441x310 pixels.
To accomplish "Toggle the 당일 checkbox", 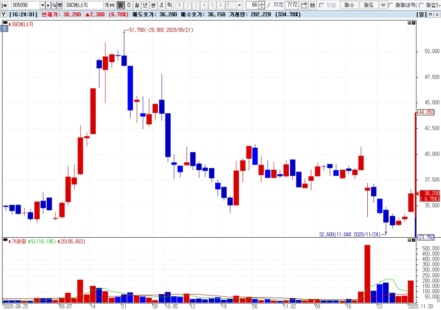I will tap(321, 5).
